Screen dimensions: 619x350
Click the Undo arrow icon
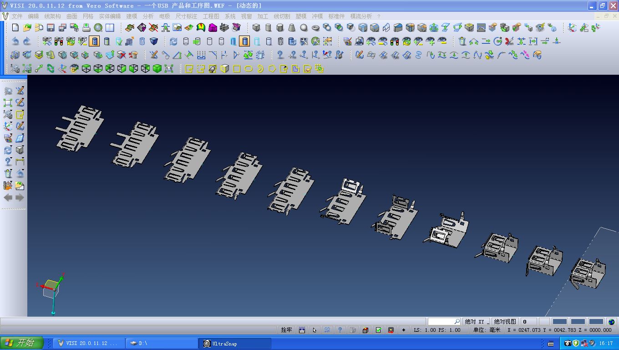(15, 41)
